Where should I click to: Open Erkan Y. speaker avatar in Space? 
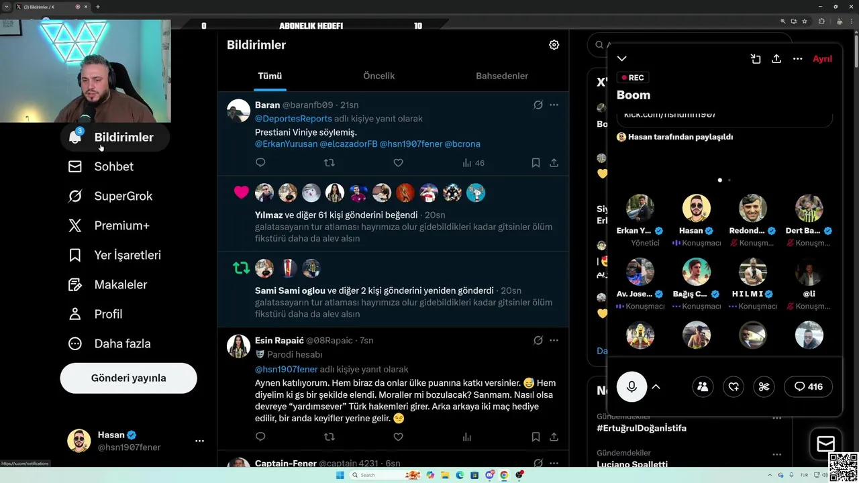pos(640,209)
